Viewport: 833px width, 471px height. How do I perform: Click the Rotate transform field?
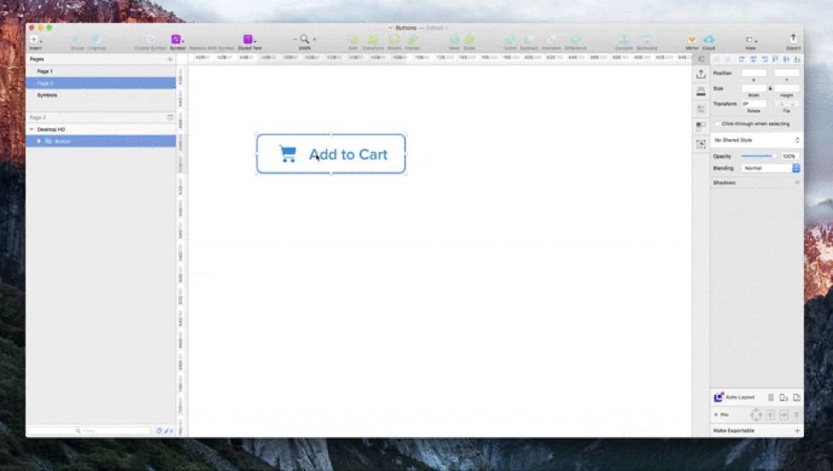pyautogui.click(x=754, y=103)
